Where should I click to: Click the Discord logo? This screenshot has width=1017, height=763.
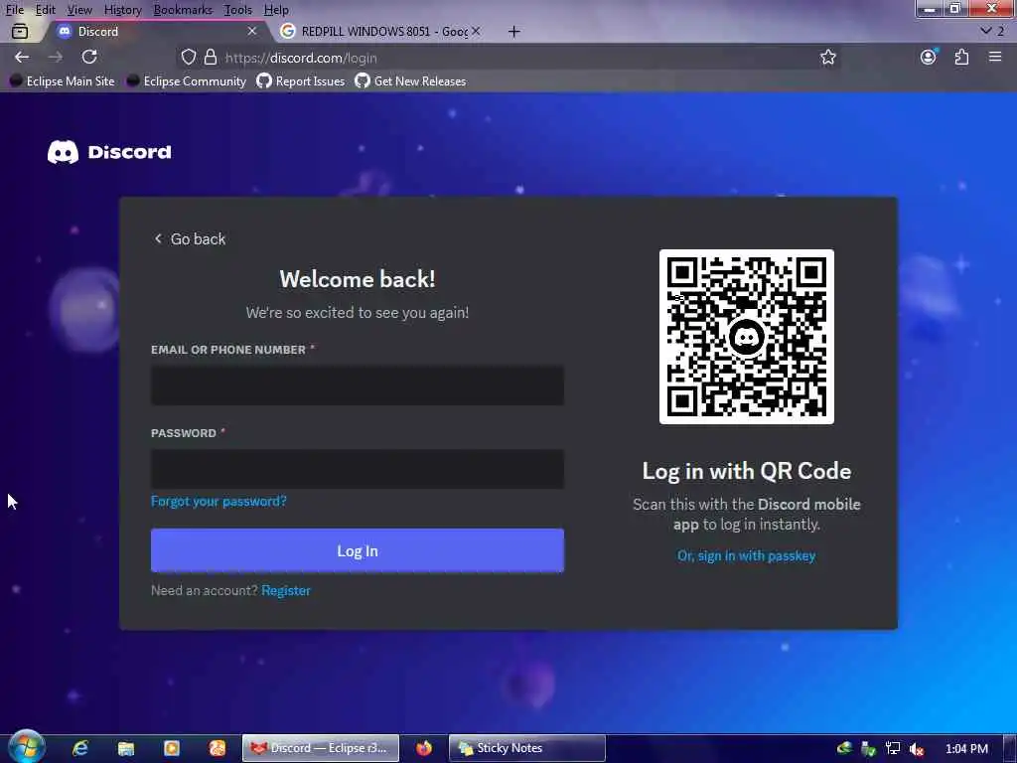[109, 152]
